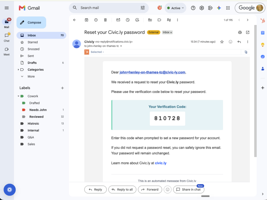Image resolution: width=267 pixels, height=200 pixels.
Task: Open Gmail settings gear
Action: click(202, 8)
